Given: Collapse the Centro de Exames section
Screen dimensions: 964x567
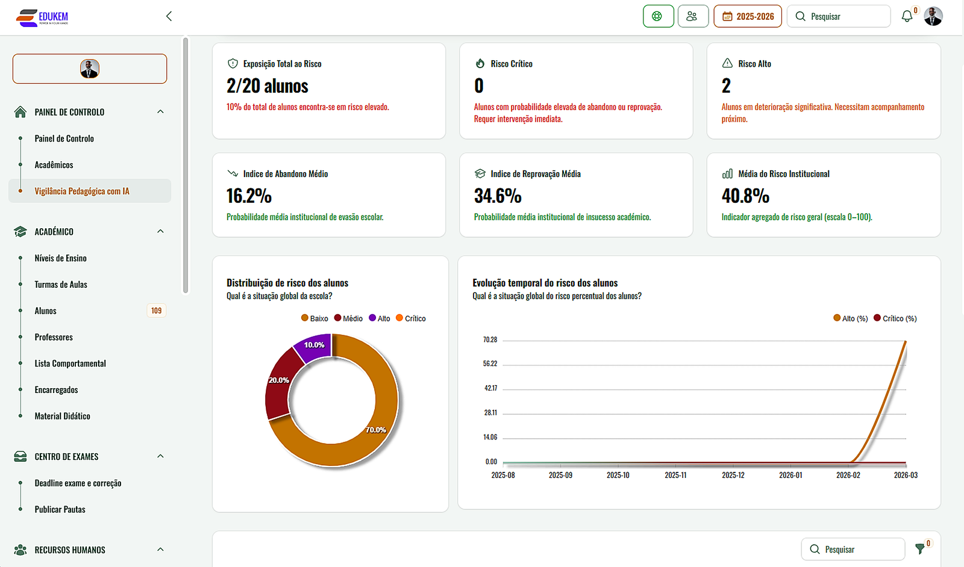Looking at the screenshot, I should pyautogui.click(x=160, y=456).
